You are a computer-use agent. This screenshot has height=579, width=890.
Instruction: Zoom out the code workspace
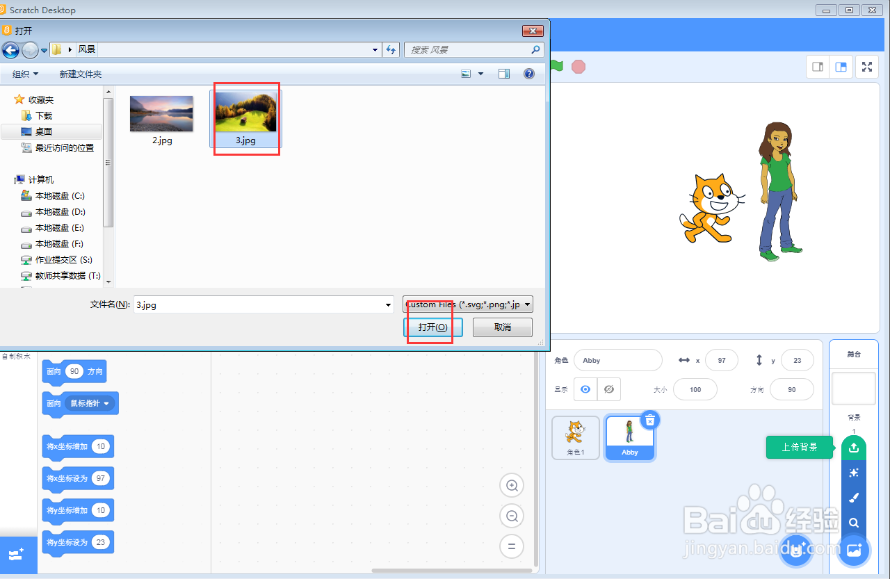pyautogui.click(x=512, y=516)
